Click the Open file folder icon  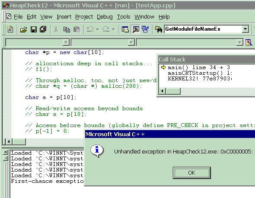tap(24, 29)
